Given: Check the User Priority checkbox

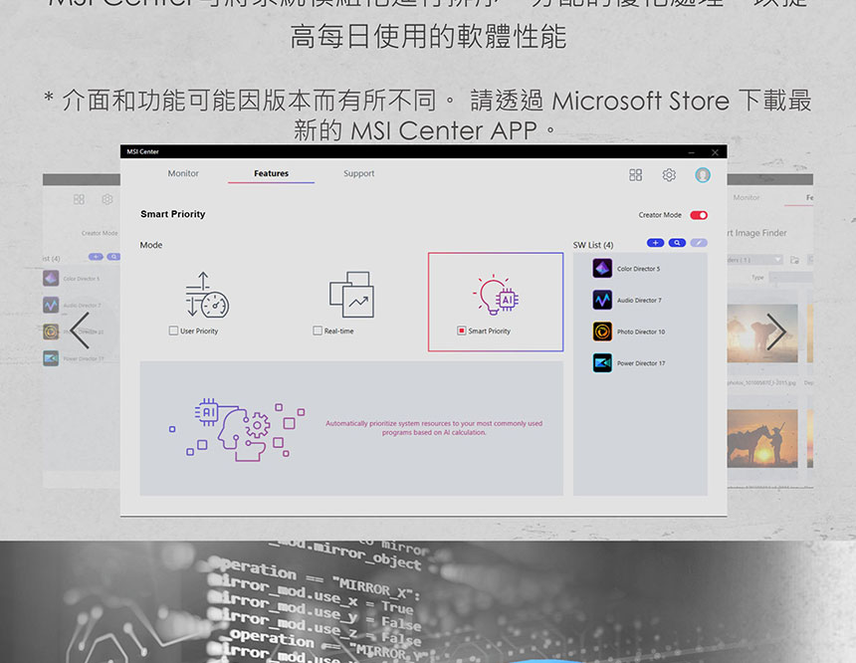Looking at the screenshot, I should (x=173, y=331).
